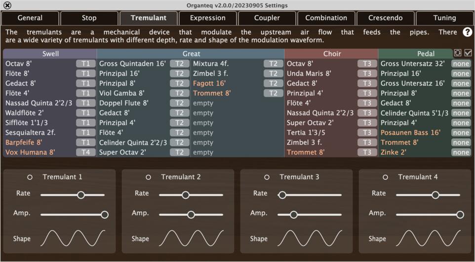Click the Tremulant 2 Amp. slider handle
This screenshot has height=262, width=475.
(x=191, y=215)
